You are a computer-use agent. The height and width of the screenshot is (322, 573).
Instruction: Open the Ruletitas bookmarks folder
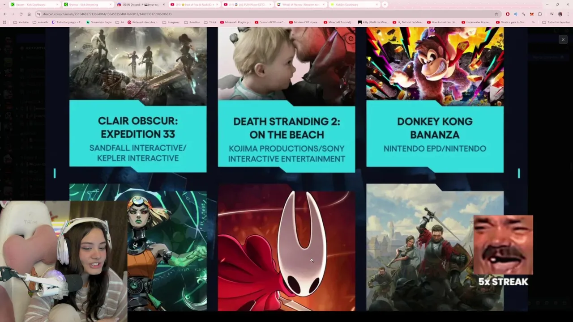pos(192,22)
